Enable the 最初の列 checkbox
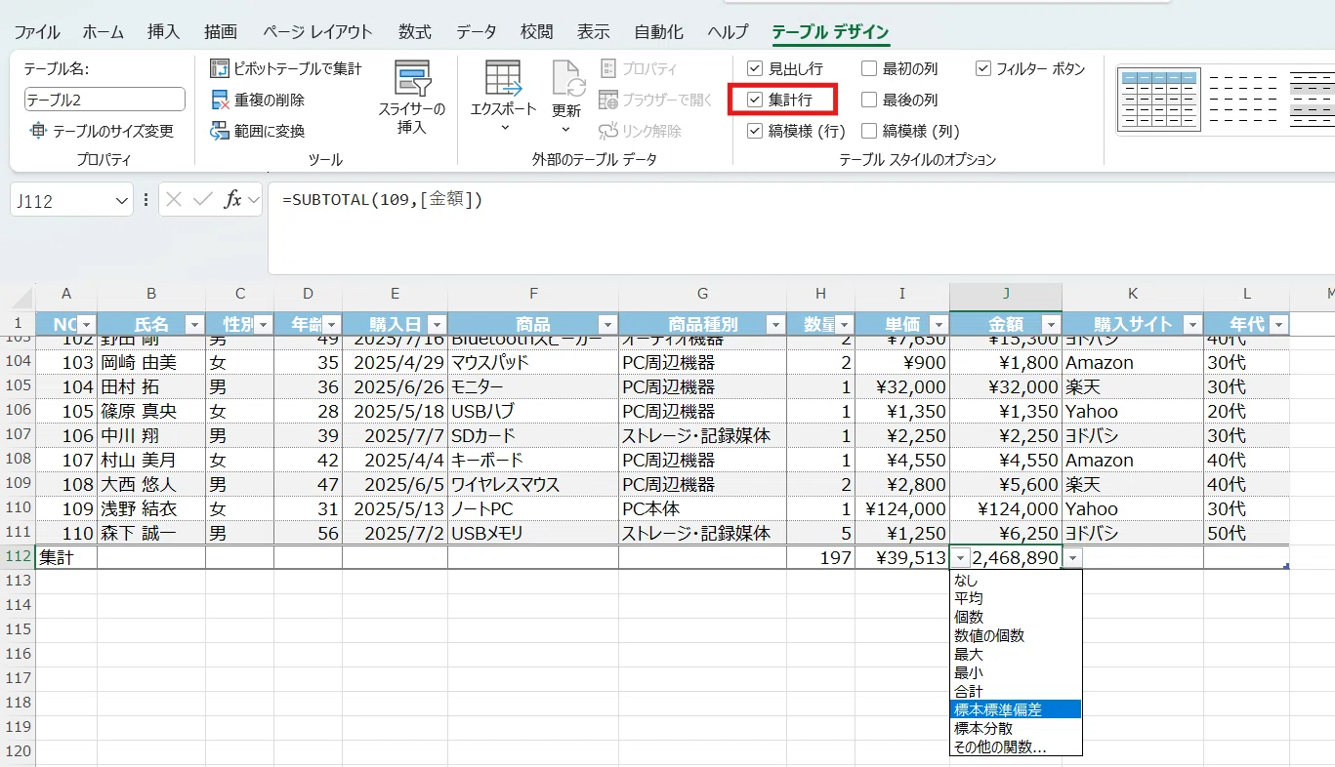This screenshot has height=767, width=1335. click(869, 68)
